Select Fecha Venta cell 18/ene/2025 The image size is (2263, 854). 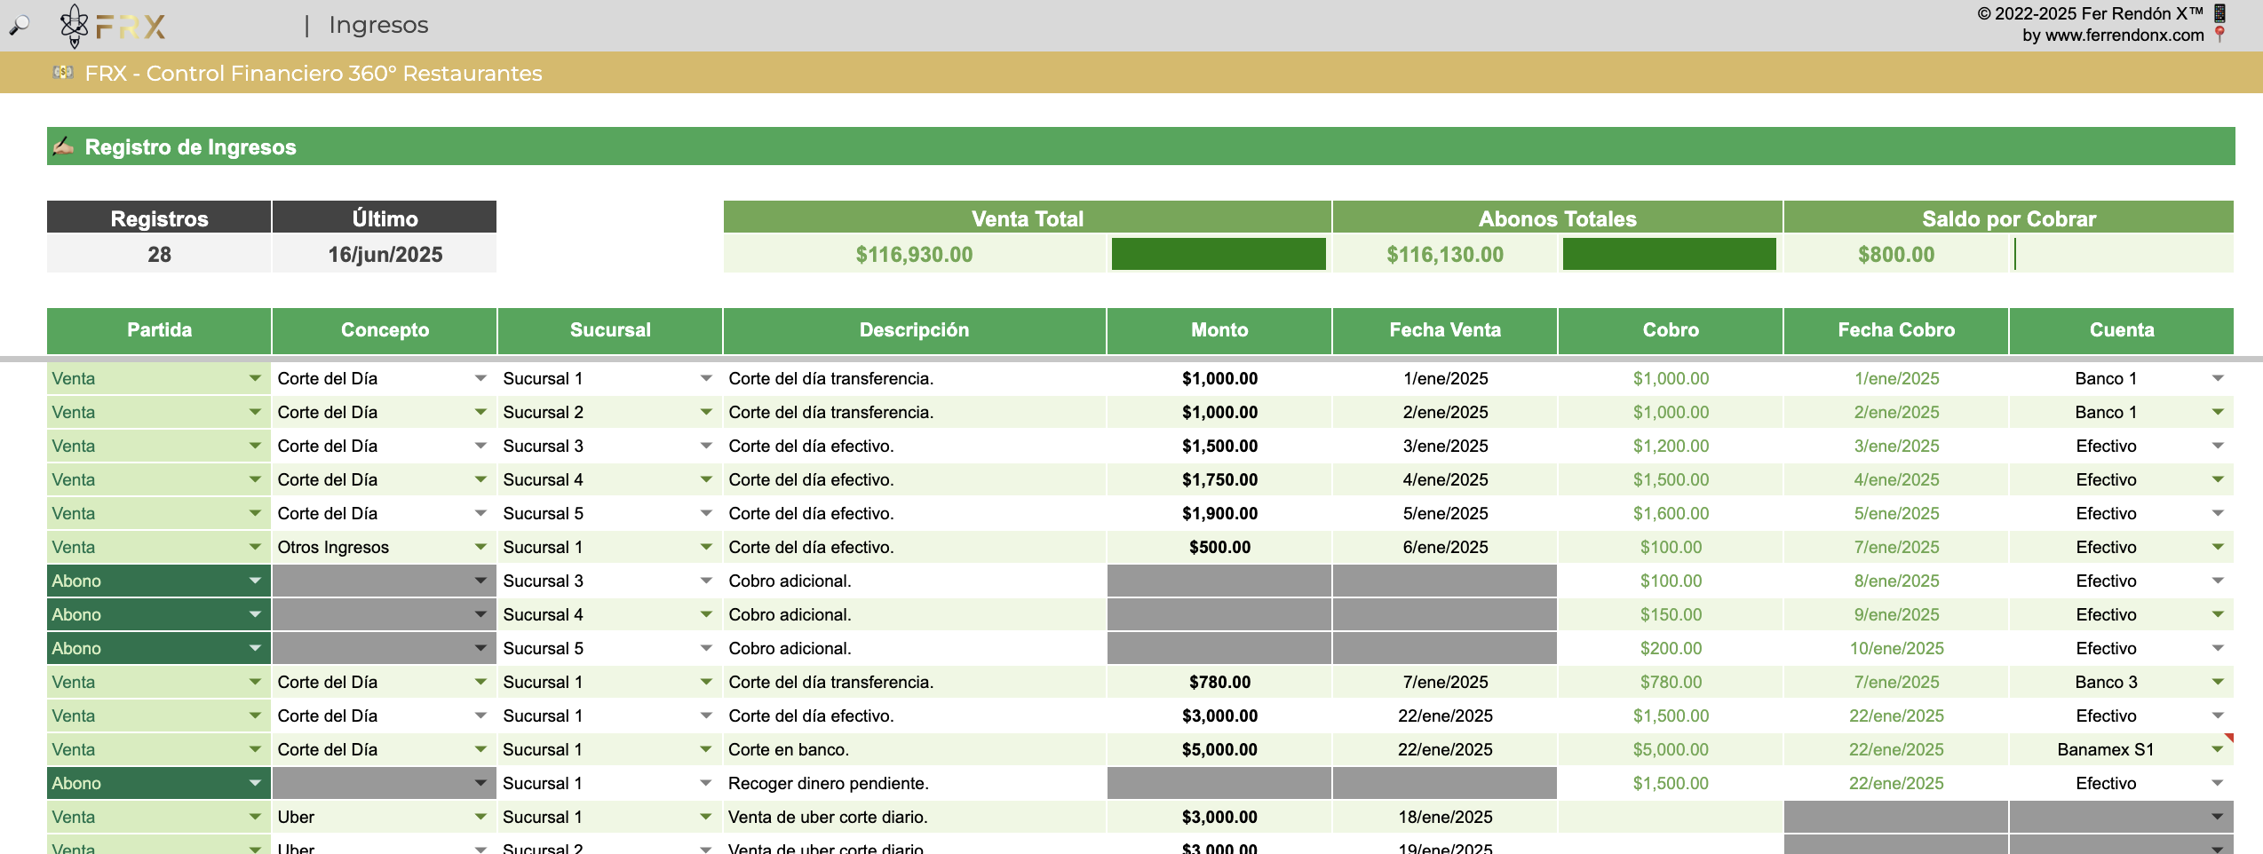pyautogui.click(x=1445, y=817)
